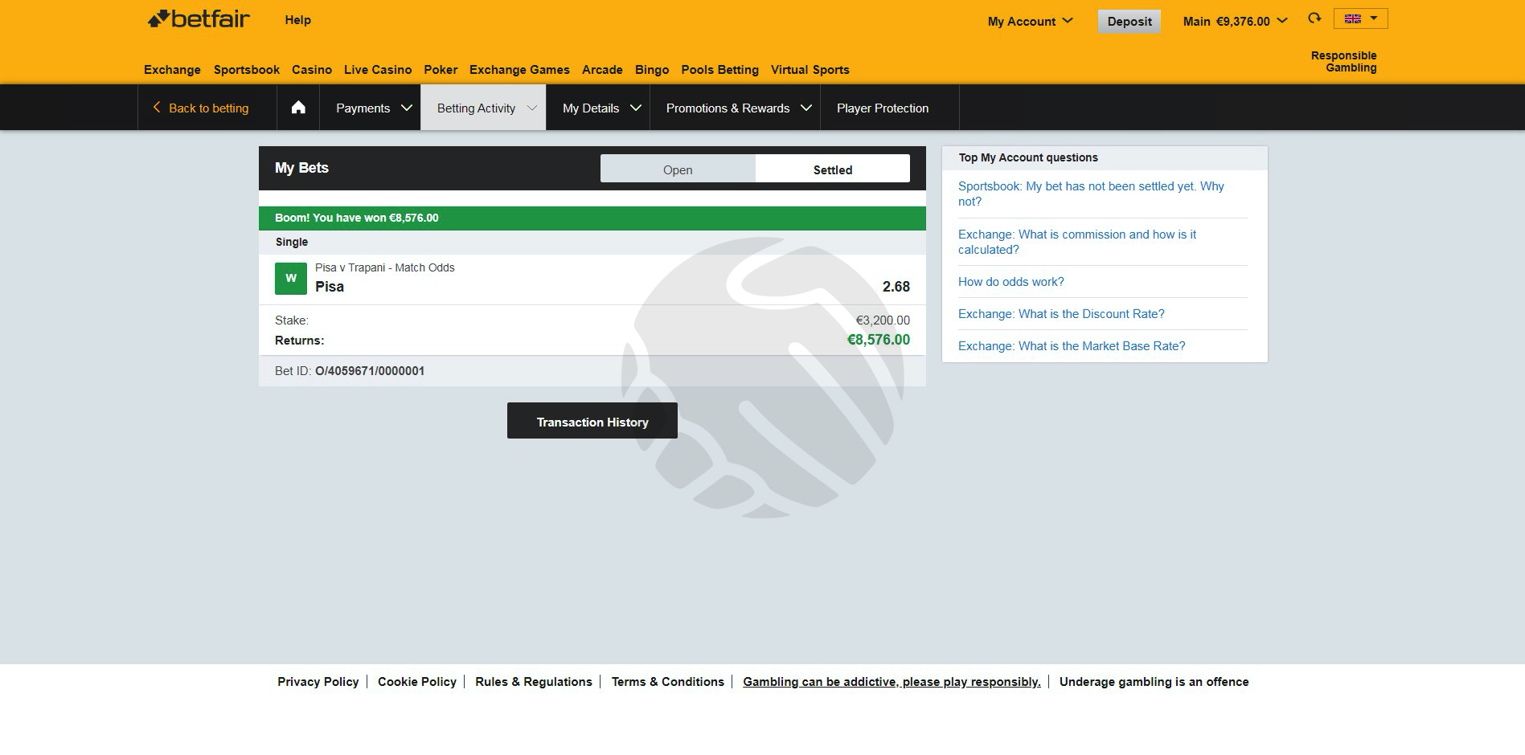Click 'Underage gambling is an offence' link
The image size is (1525, 755).
(1154, 682)
